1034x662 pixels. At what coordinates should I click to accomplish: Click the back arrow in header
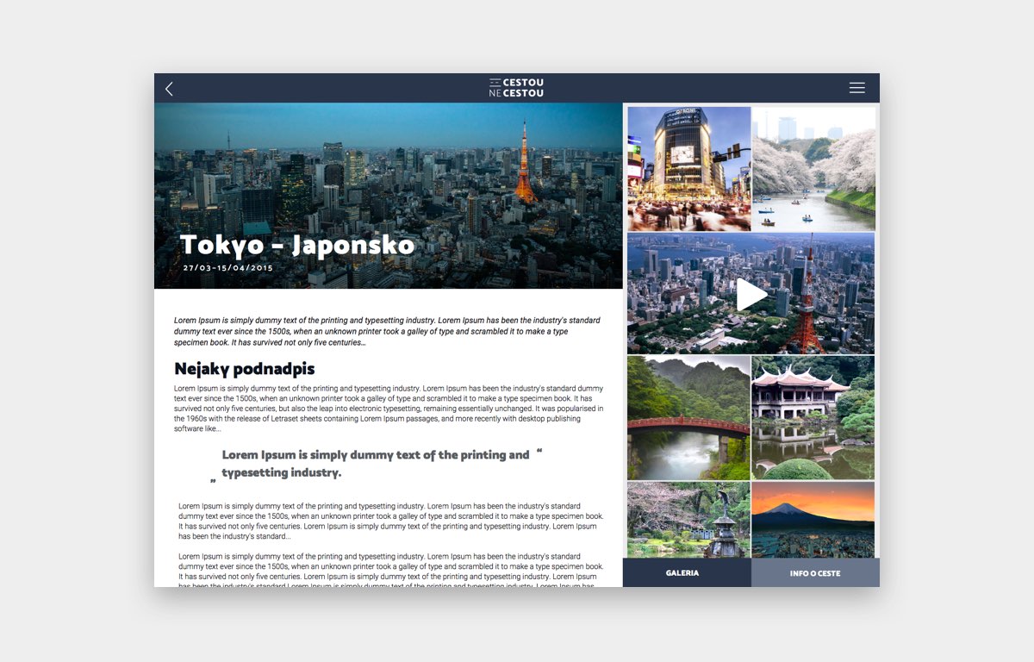(170, 89)
